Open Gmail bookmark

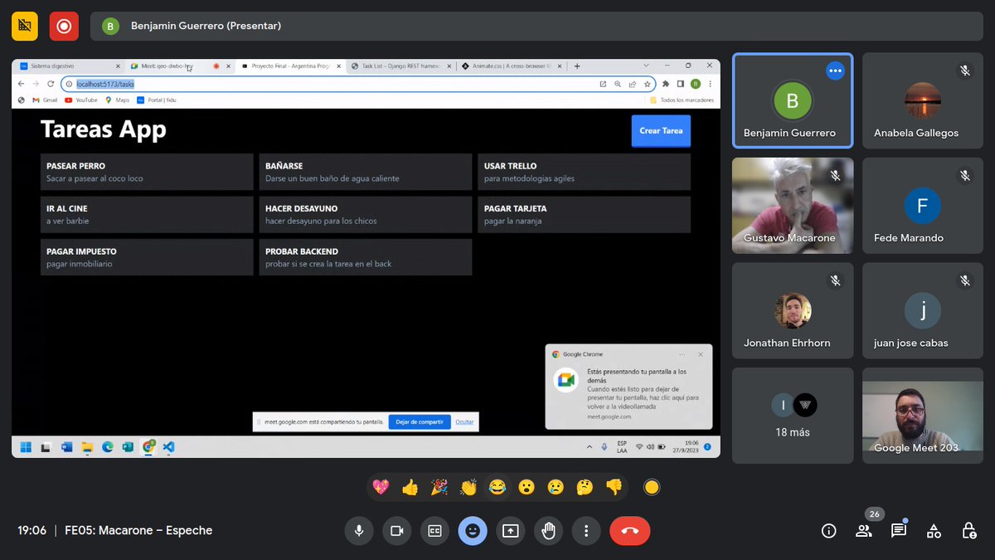pyautogui.click(x=45, y=100)
